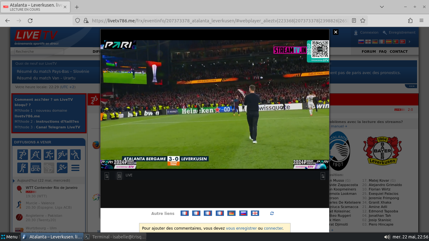Screen dimensions: 429x241
Task: Select the football sport icon in Diffusions à venir
Action: click(x=23, y=155)
